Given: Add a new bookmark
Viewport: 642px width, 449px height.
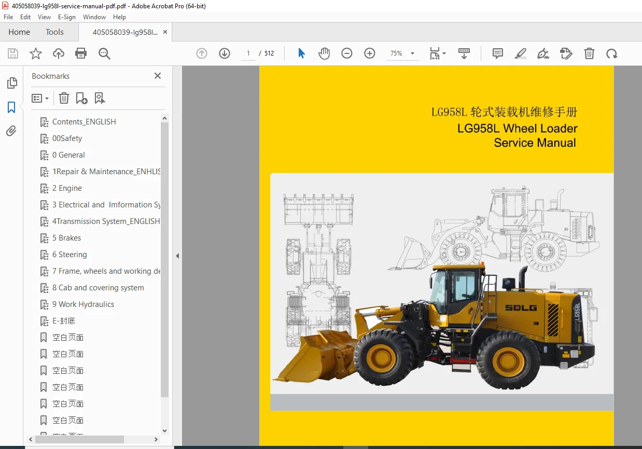Looking at the screenshot, I should click(x=81, y=98).
